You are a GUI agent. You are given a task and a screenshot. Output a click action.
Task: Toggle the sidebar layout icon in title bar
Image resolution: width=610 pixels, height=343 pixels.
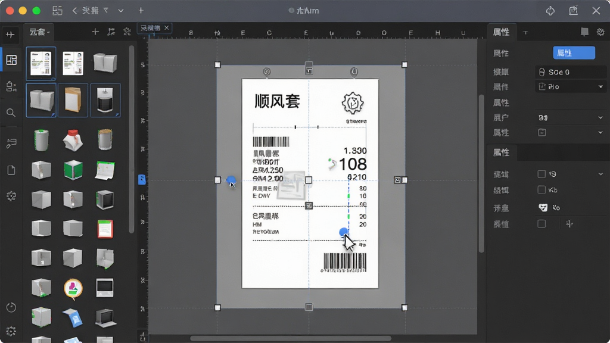coord(57,11)
